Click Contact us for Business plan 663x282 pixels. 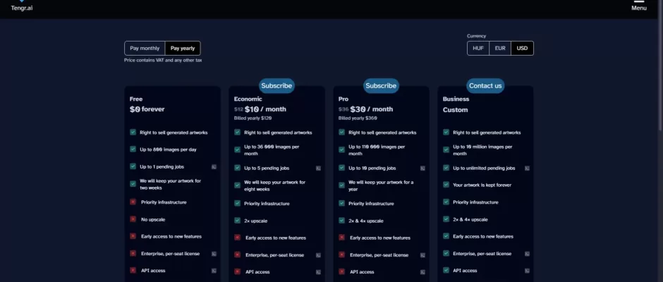point(485,85)
